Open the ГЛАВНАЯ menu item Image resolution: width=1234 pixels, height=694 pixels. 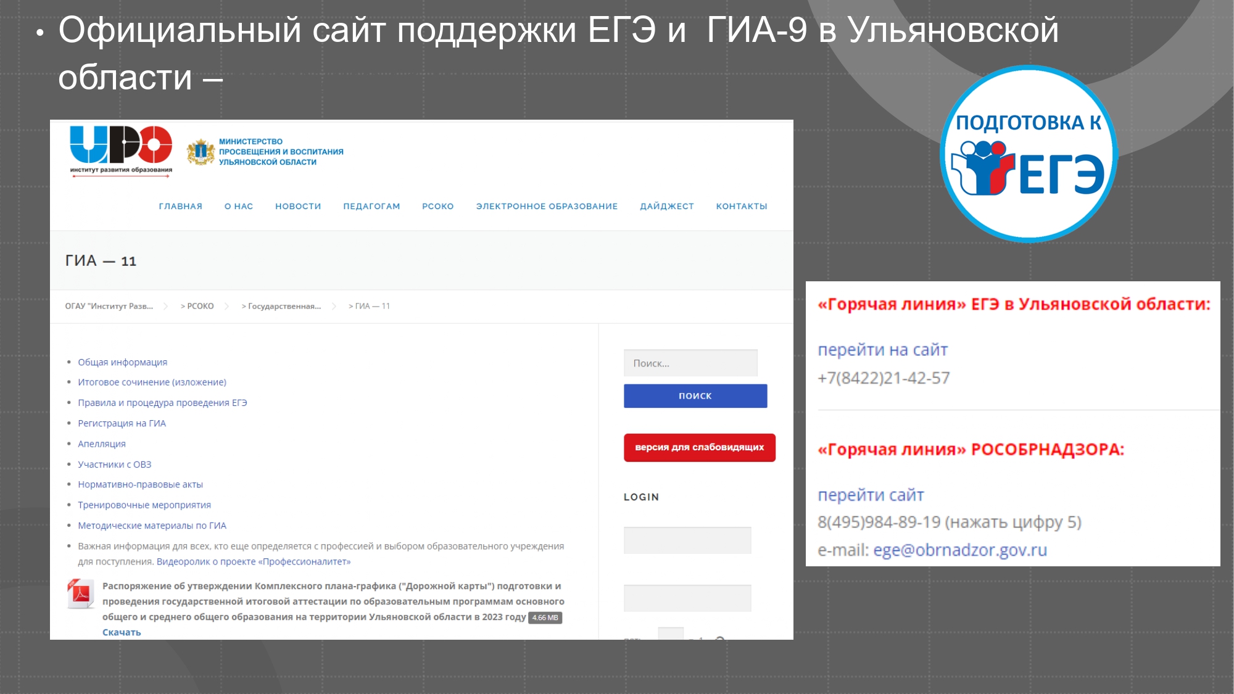tap(180, 206)
